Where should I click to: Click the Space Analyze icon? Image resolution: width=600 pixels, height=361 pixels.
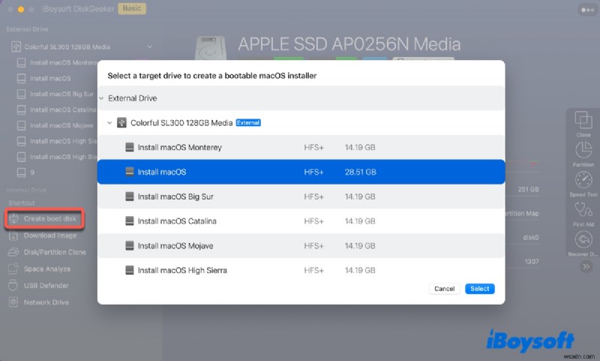13,269
